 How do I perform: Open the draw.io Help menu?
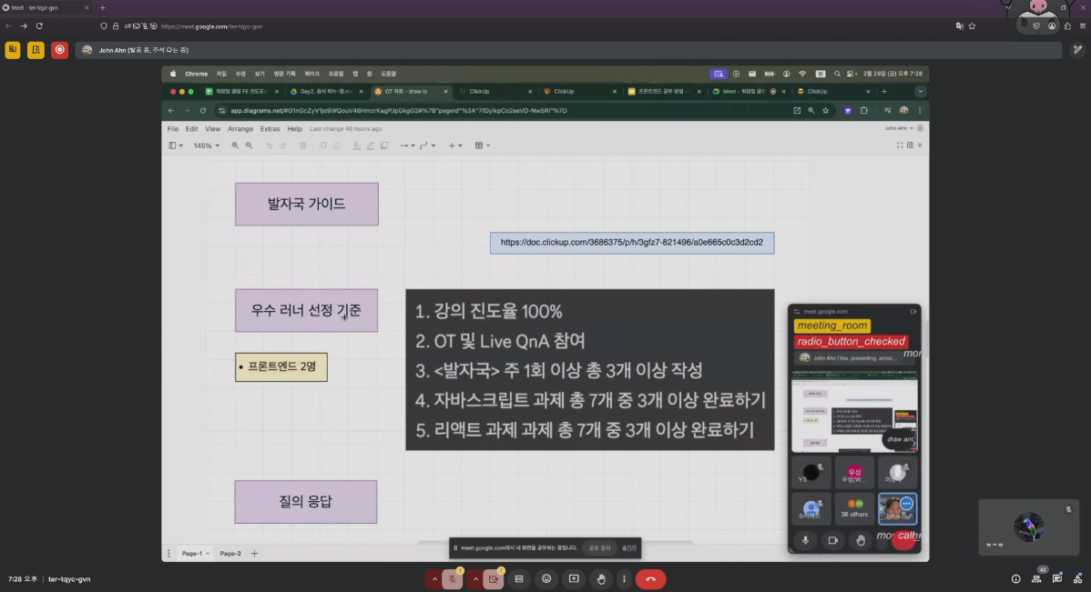(294, 128)
